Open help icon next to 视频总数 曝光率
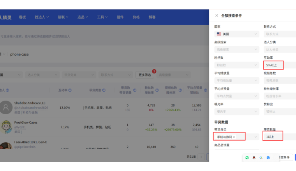 pos(180,90)
